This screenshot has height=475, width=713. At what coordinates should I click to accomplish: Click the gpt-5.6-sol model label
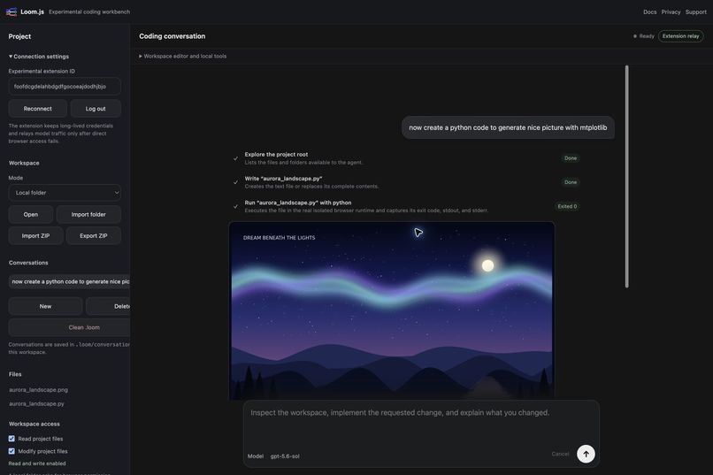[285, 456]
